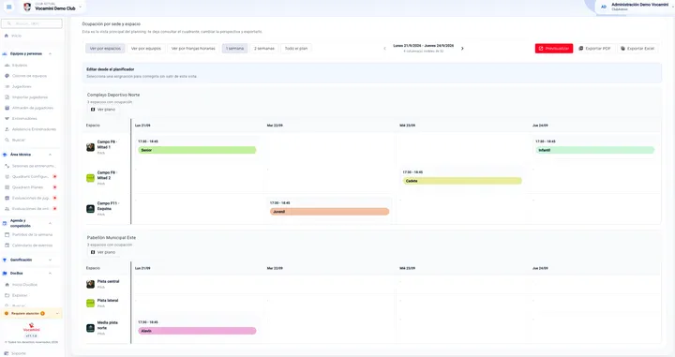675x357 pixels.
Task: Select Ver por franjas horarias view
Action: (193, 49)
